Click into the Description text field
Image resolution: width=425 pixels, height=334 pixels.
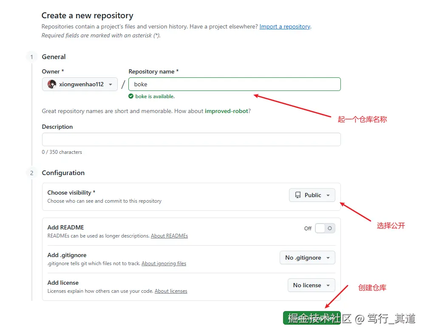point(191,139)
